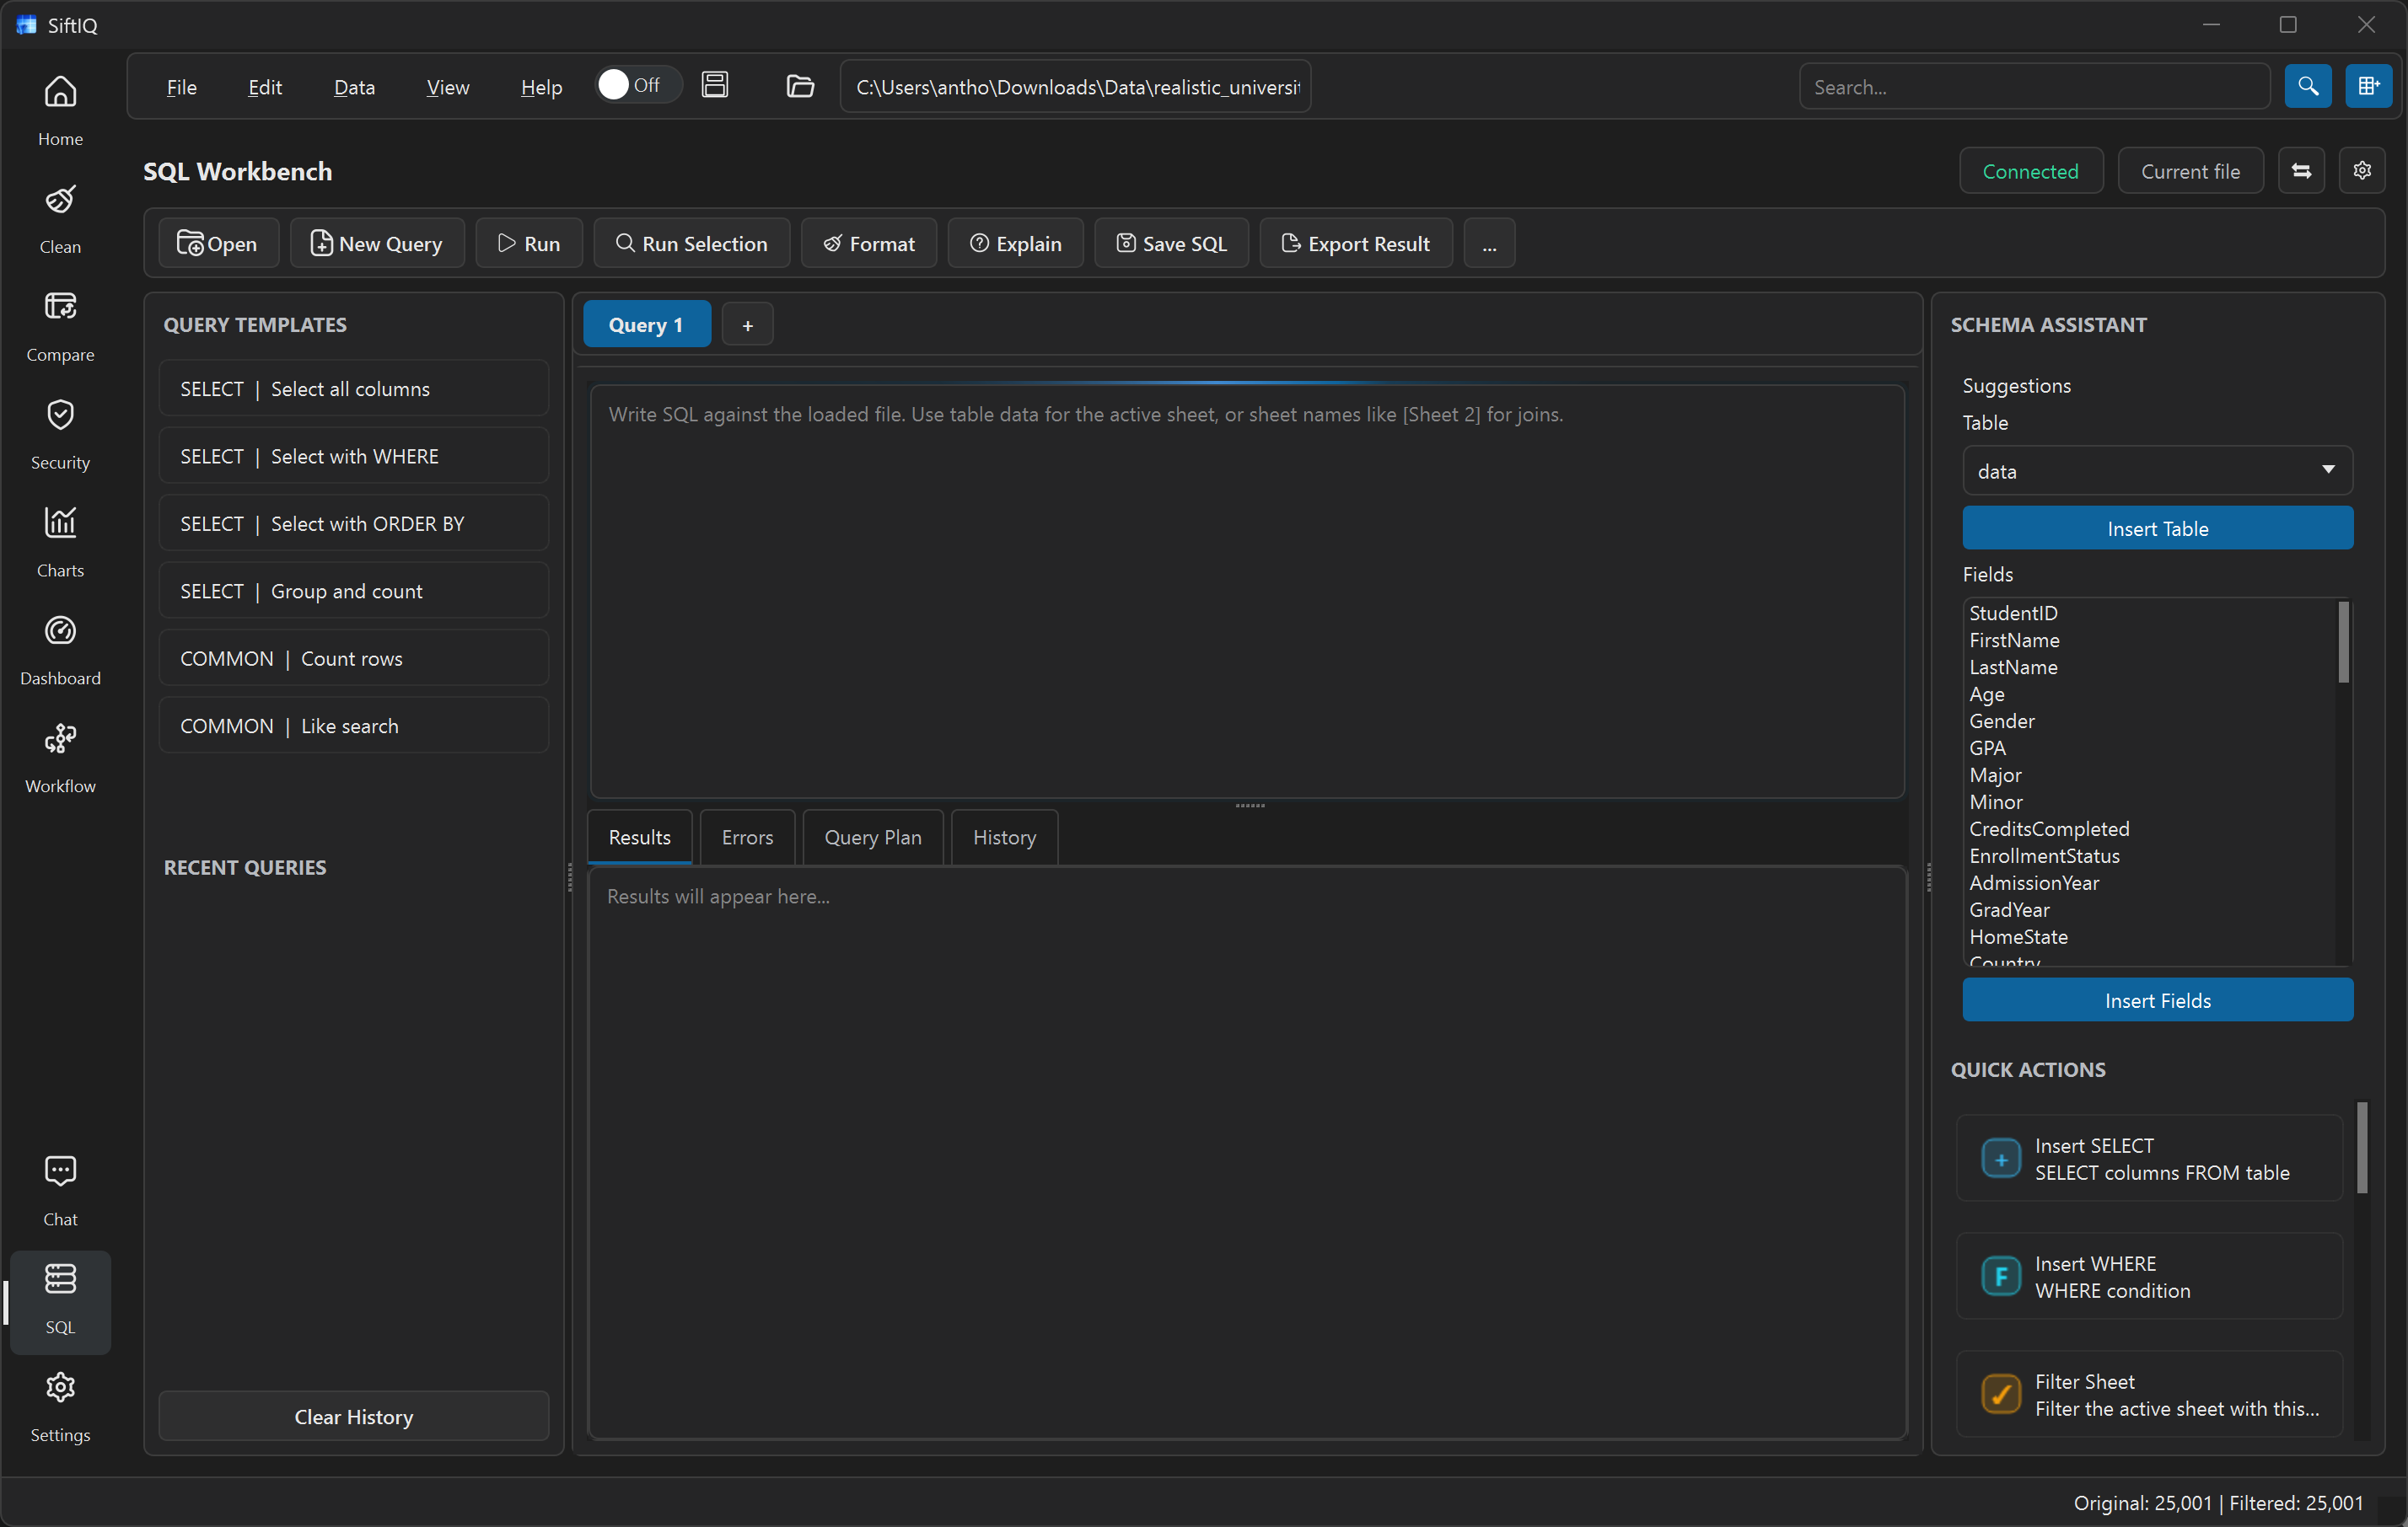Open the View menu
The height and width of the screenshot is (1527, 2408).
point(447,87)
